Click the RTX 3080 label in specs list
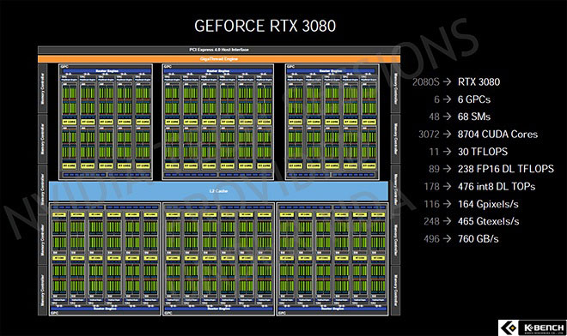 tap(479, 82)
